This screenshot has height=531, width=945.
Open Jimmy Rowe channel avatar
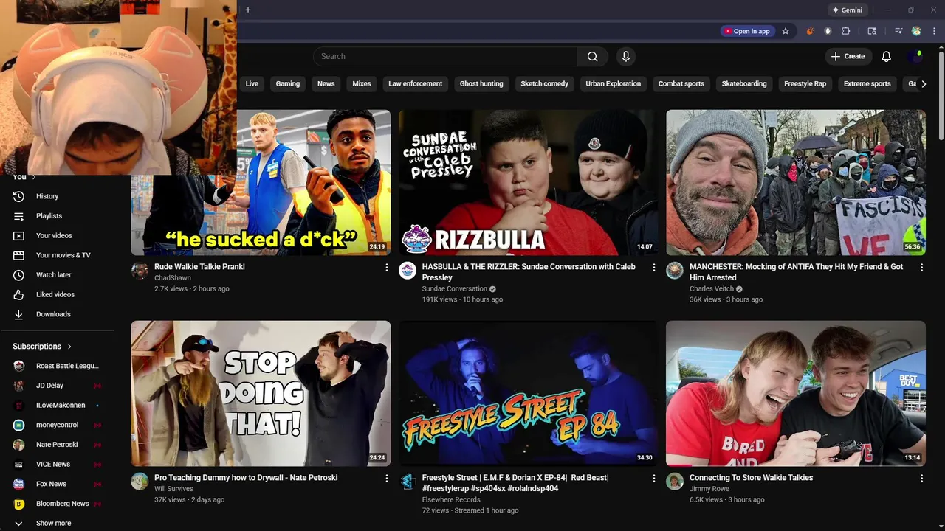[675, 482]
